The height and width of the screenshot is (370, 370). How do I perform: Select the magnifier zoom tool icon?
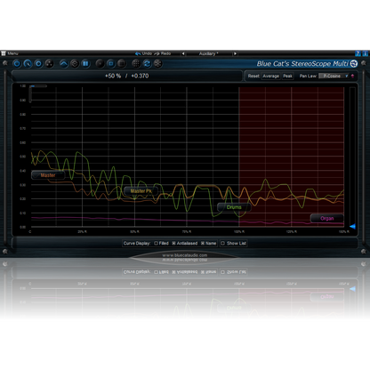click(x=28, y=63)
